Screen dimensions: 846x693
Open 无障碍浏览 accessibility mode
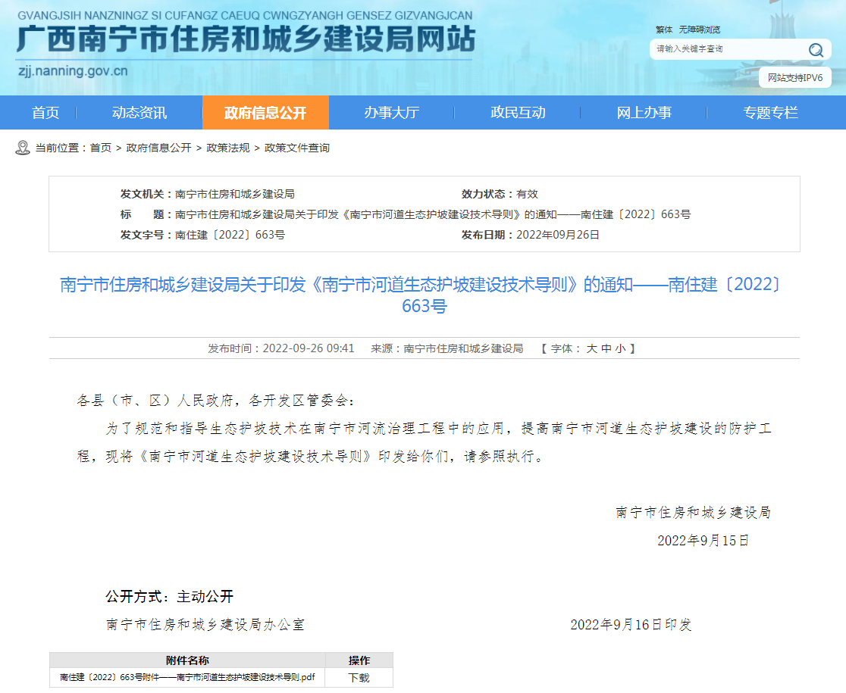click(699, 30)
